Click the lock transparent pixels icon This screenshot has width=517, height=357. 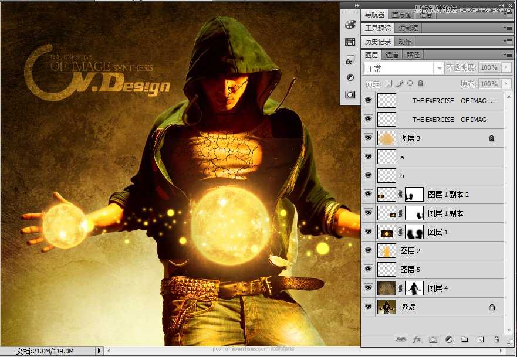click(389, 83)
